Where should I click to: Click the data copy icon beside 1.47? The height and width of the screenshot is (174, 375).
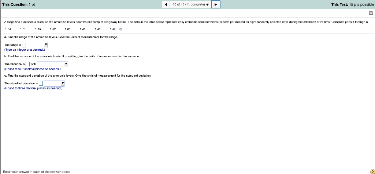[x=121, y=30]
